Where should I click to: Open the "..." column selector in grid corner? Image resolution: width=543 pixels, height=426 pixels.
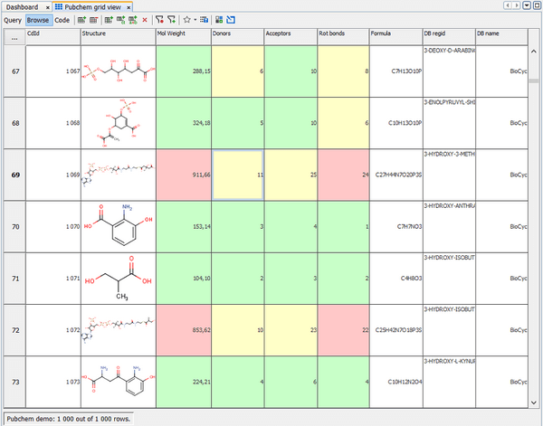coord(13,36)
